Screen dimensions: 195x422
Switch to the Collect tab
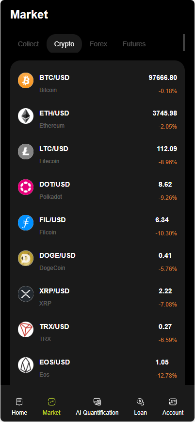pos(29,44)
